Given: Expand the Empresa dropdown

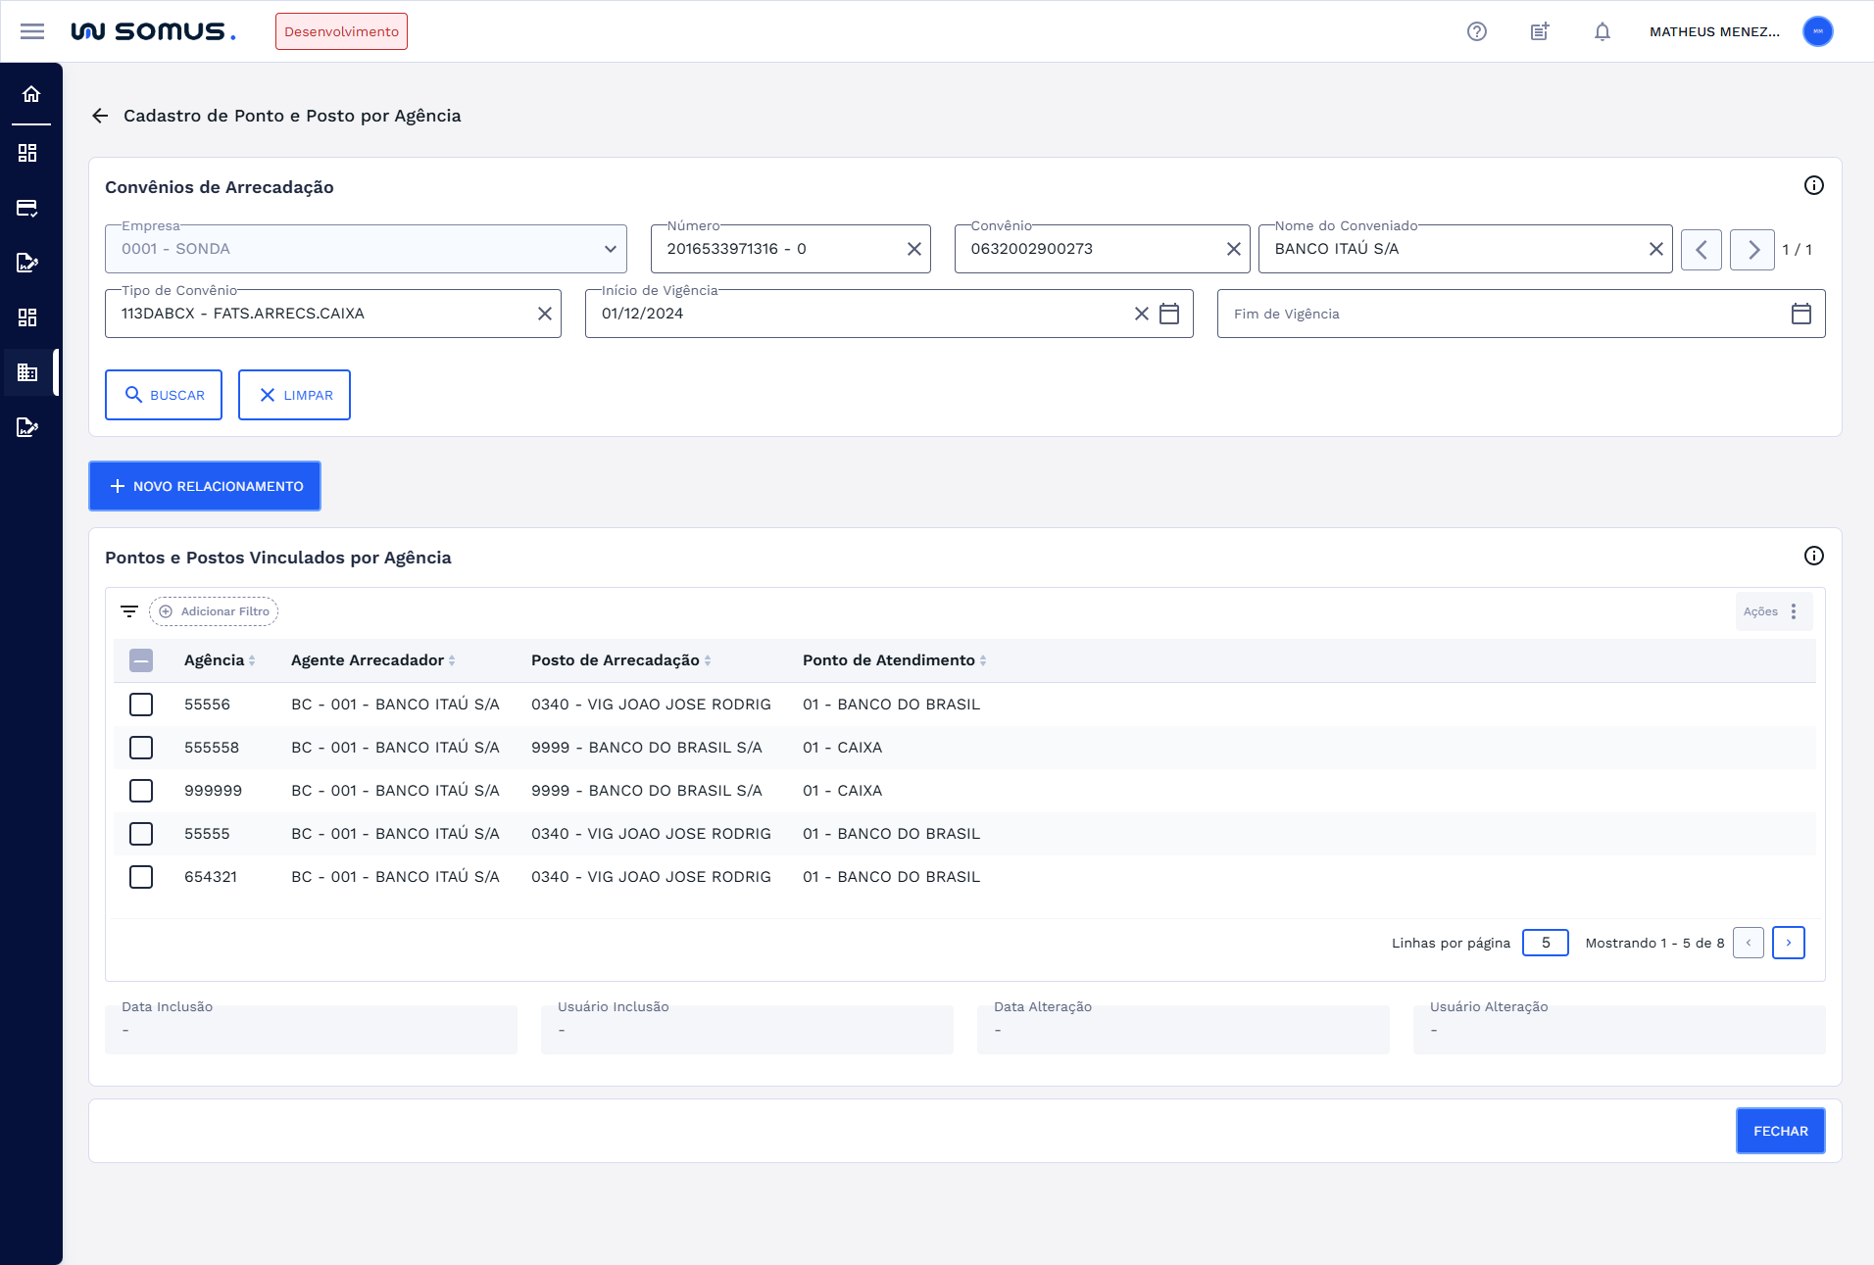Looking at the screenshot, I should pos(610,249).
